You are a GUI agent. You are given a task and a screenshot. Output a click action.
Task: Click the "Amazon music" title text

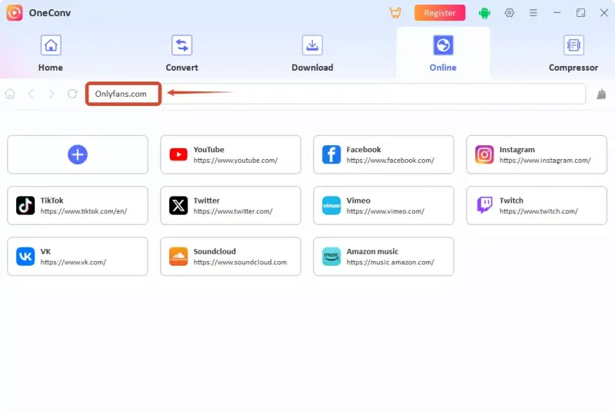pos(372,251)
